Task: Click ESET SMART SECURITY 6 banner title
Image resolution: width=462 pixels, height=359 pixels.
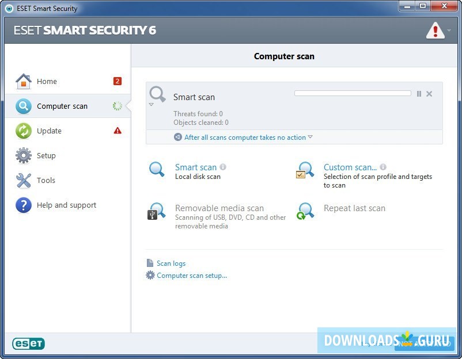Action: 85,30
